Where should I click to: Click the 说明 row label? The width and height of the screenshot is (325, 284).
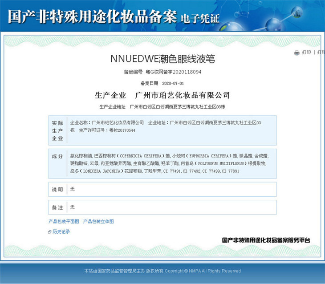coord(57,190)
